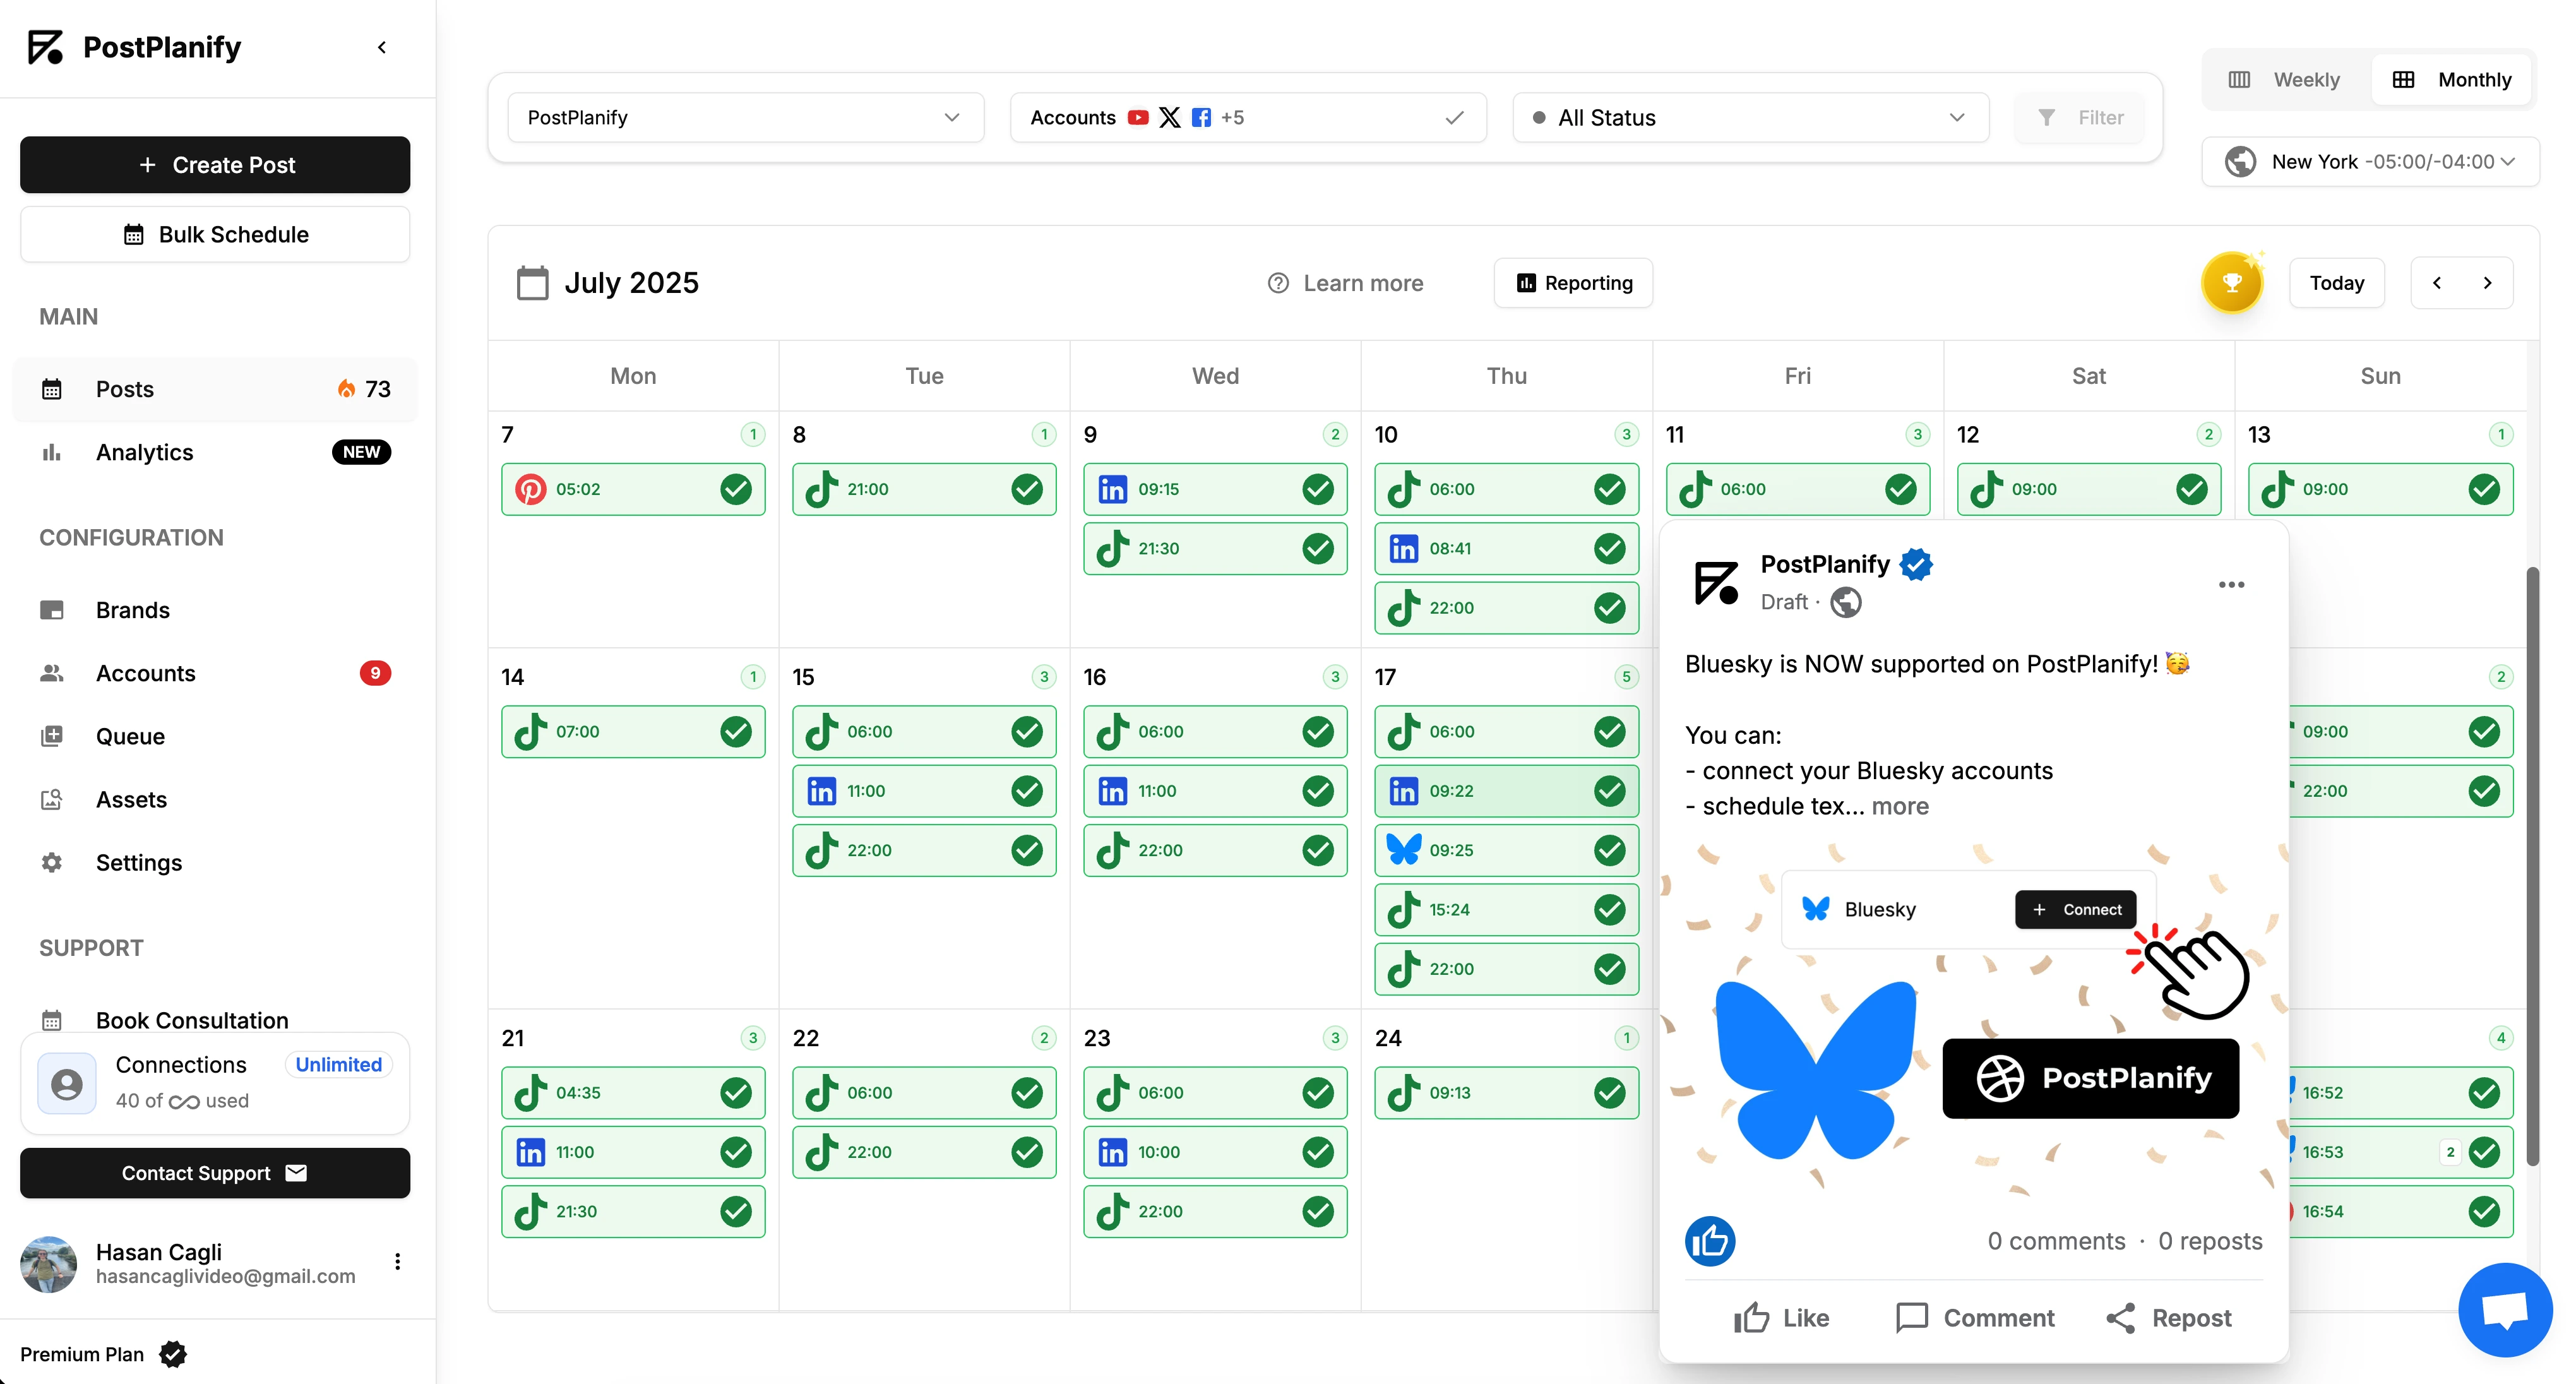Viewport: 2576px width, 1384px height.
Task: Open Analytics in the sidebar
Action: point(215,452)
